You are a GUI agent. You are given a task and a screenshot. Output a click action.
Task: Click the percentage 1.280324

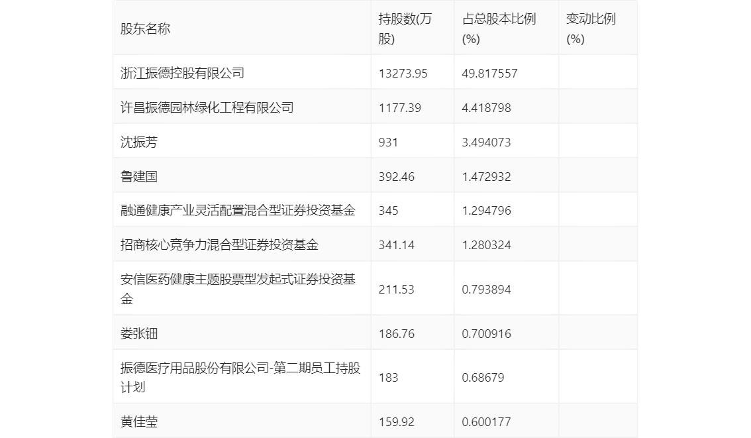[486, 245]
